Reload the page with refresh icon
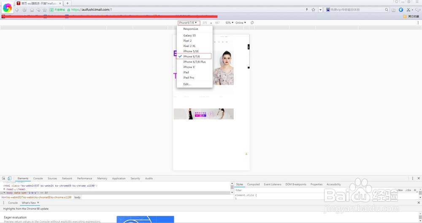Viewport: 422px width, 223px height. [x=24, y=10]
